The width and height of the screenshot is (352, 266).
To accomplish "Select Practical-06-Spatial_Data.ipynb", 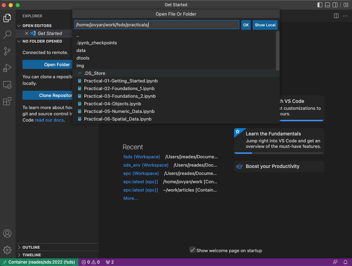I will click(174, 119).
